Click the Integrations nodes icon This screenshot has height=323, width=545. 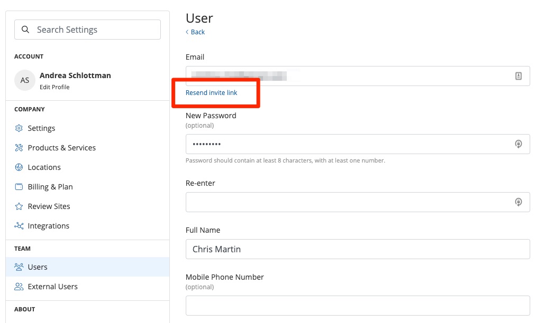(19, 226)
